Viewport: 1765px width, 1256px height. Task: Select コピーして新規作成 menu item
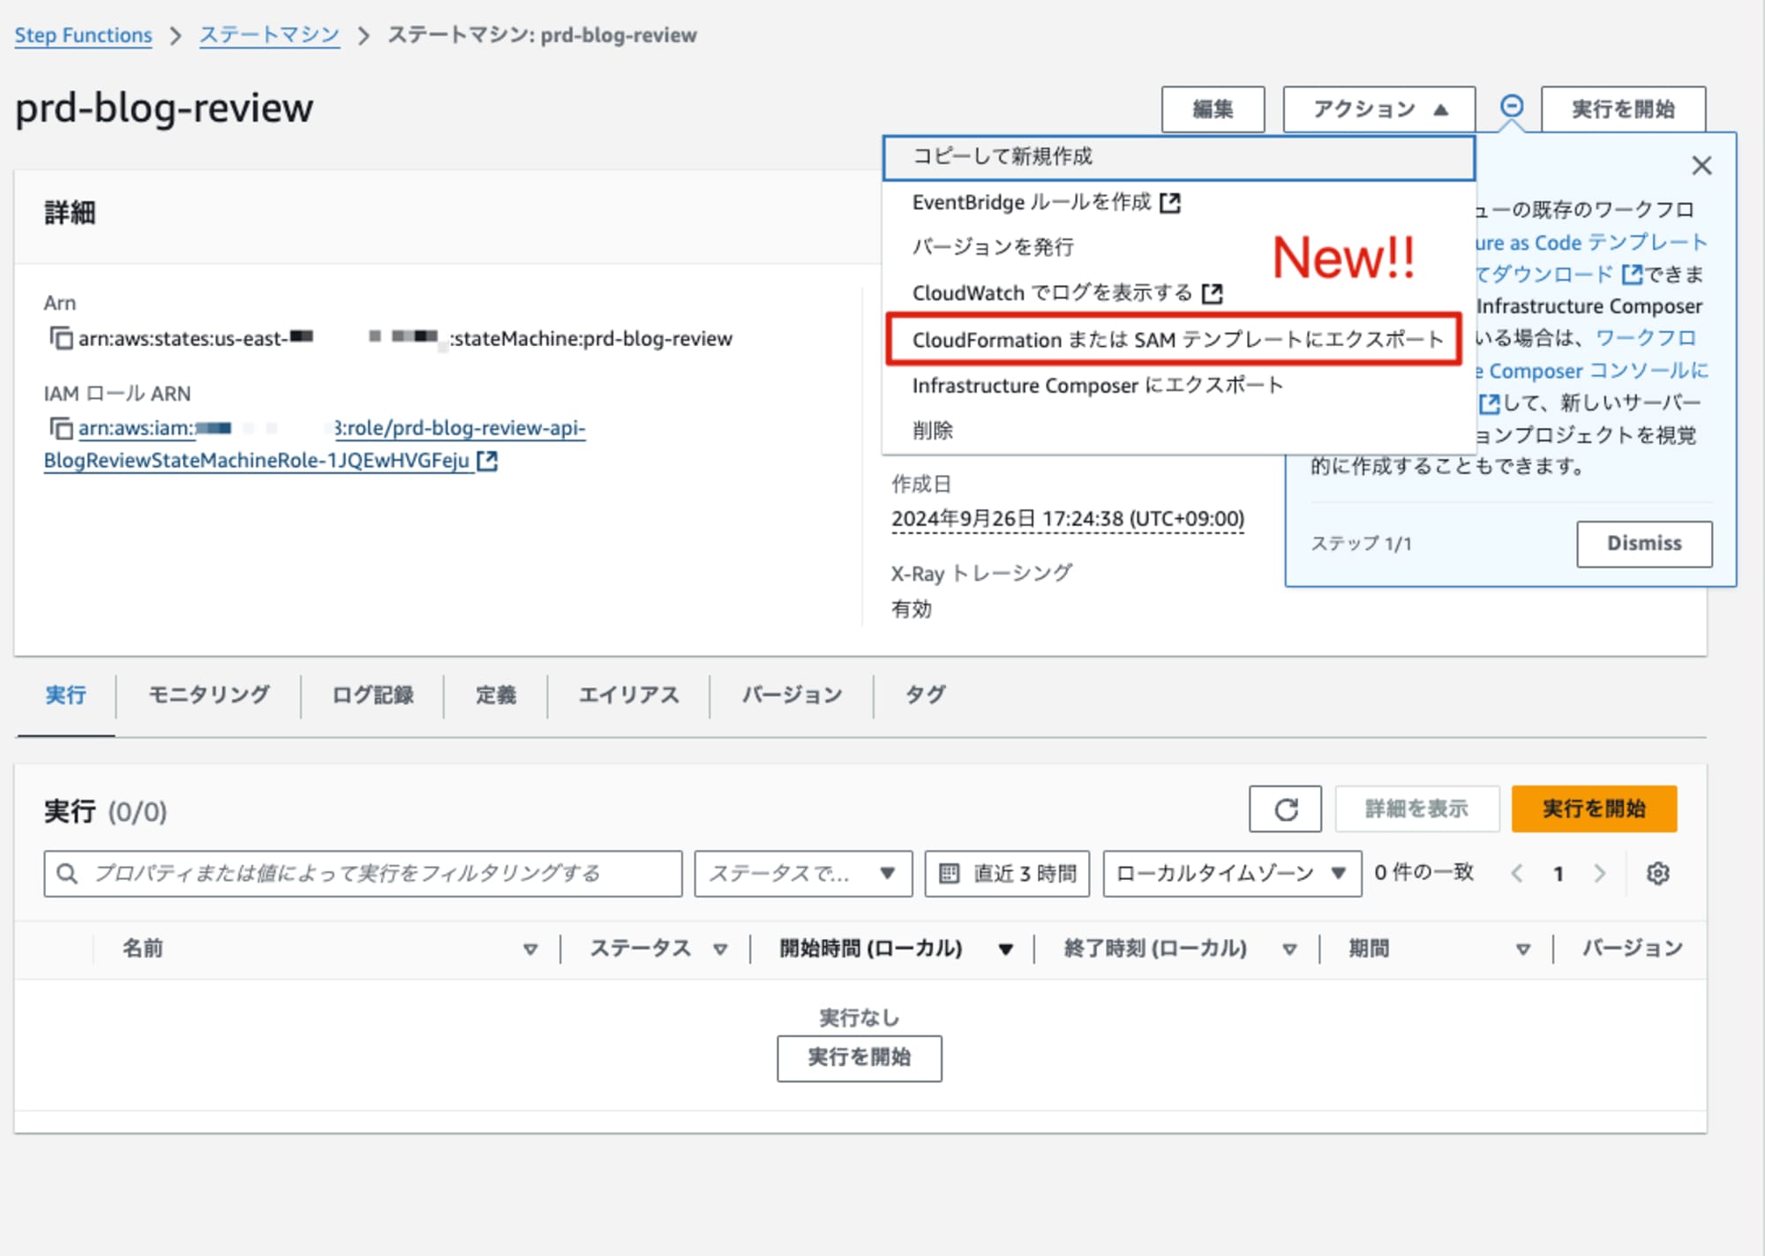point(1178,157)
